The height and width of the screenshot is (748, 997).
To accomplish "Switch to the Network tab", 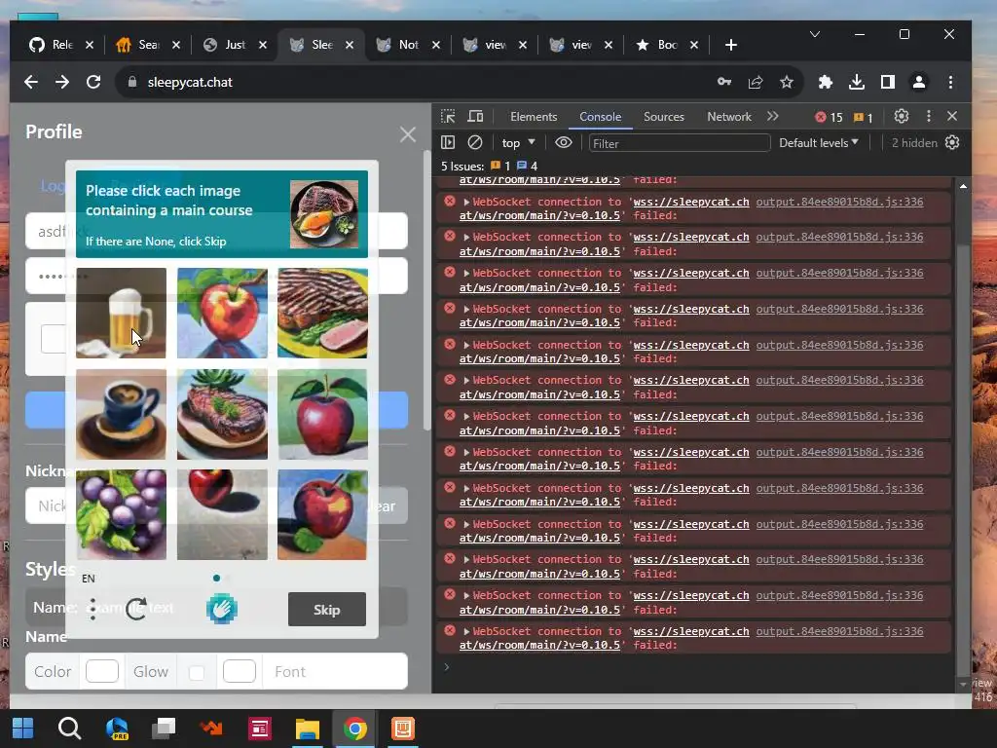I will [x=729, y=117].
